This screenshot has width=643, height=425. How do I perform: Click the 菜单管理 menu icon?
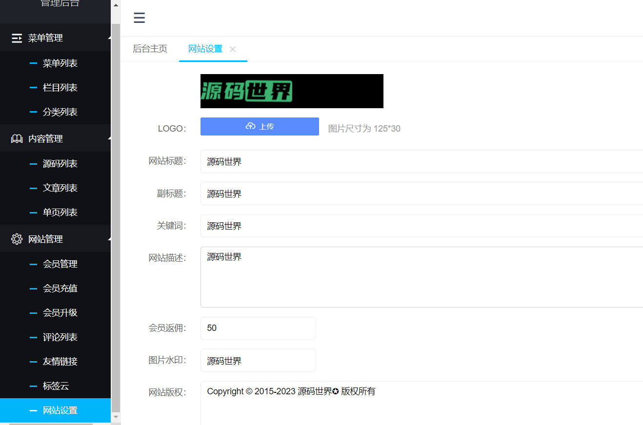click(x=17, y=38)
